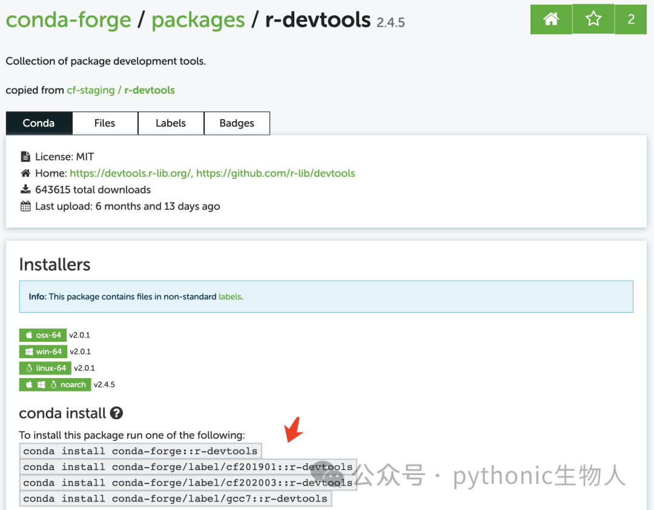654x510 pixels.
Task: Click the v2.4.5 noarch version text
Action: click(104, 385)
